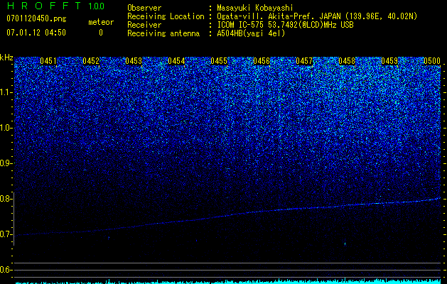Click the bright echo blip below 0458
The image size is (447, 284).
345,243
